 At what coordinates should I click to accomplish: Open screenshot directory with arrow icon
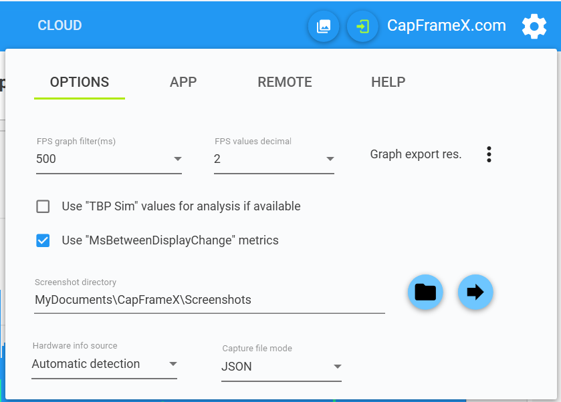[x=475, y=292]
